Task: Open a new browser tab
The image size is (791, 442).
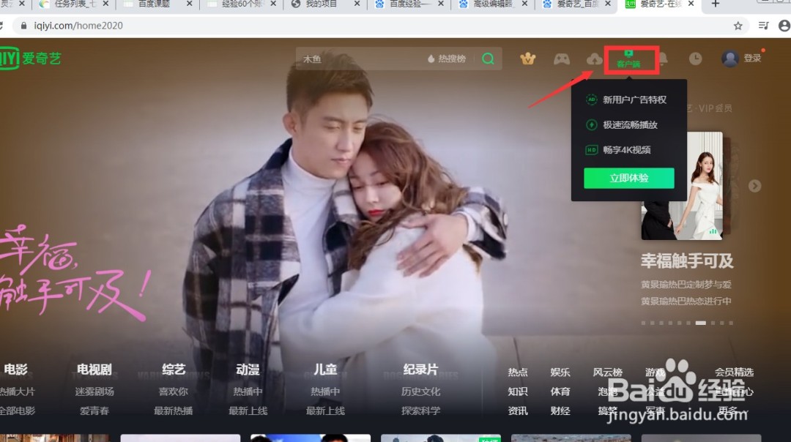Action: (x=716, y=4)
